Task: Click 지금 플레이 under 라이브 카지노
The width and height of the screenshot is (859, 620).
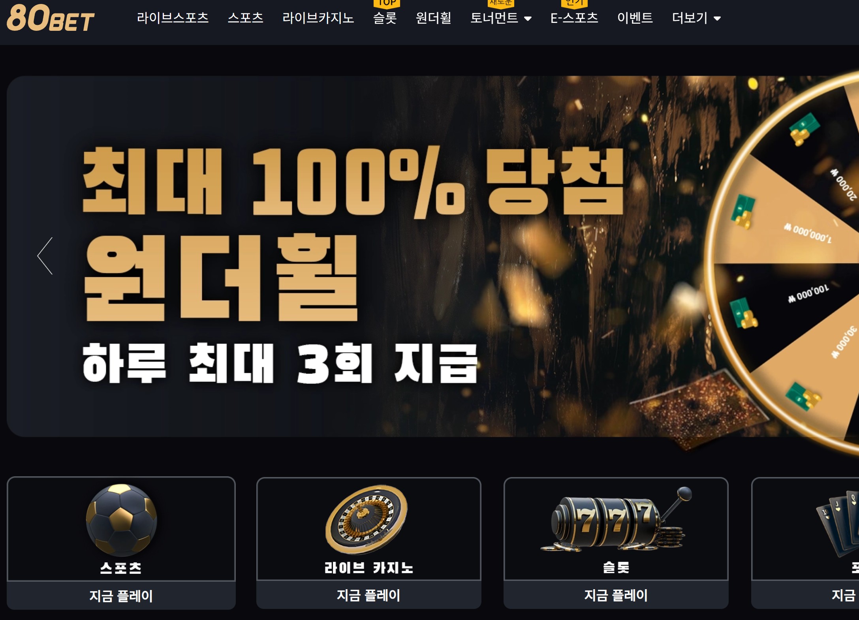Action: point(368,595)
